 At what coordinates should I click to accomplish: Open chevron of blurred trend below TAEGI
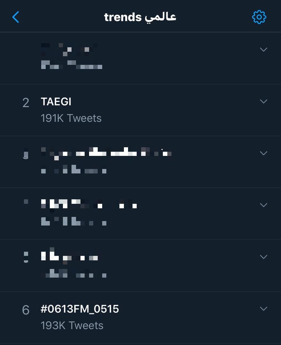point(263,153)
